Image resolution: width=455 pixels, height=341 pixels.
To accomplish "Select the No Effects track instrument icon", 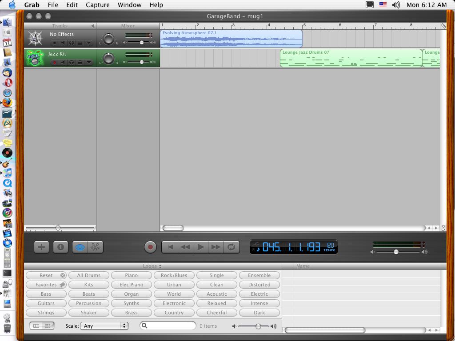I will tap(35, 39).
